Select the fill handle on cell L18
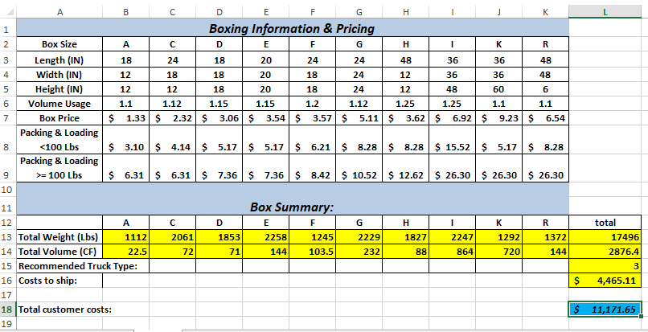The height and width of the screenshot is (332, 648). tap(641, 316)
